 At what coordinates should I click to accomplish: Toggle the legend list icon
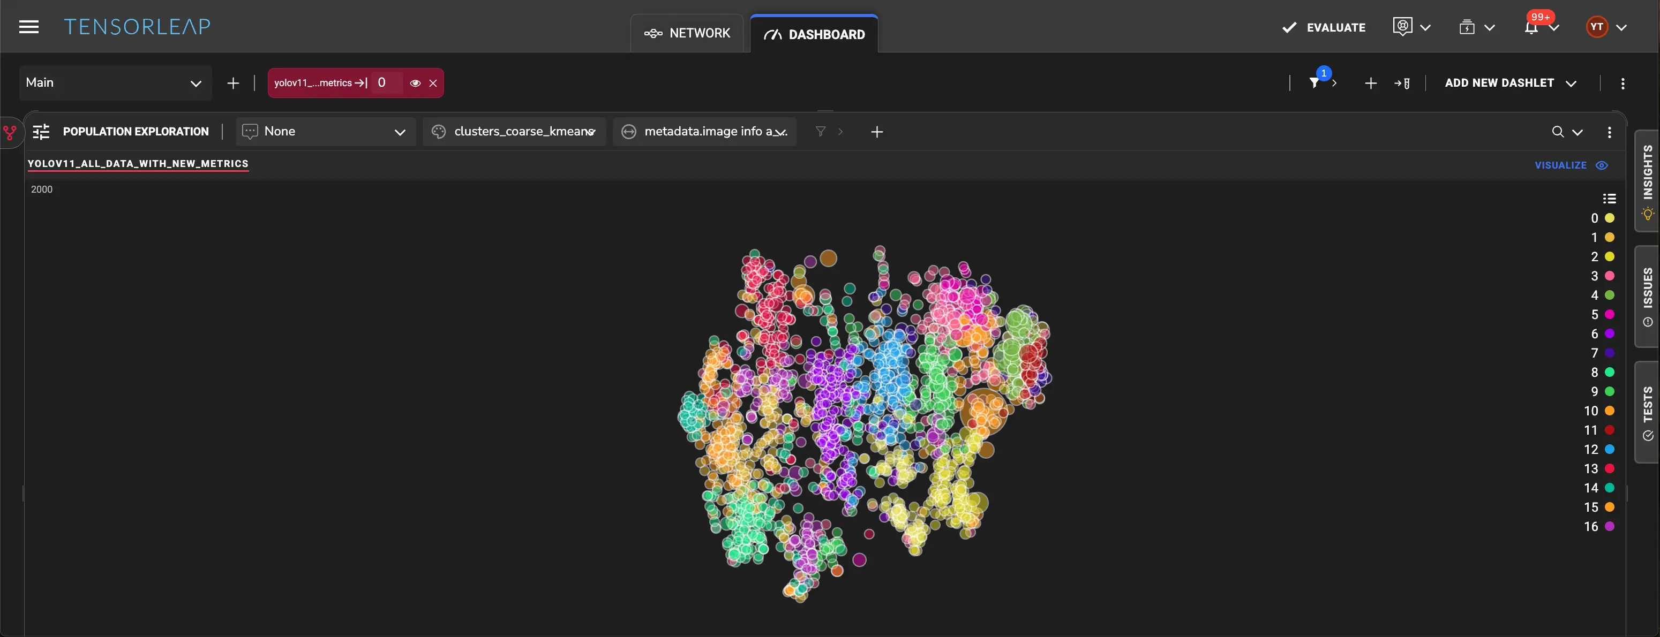1609,199
